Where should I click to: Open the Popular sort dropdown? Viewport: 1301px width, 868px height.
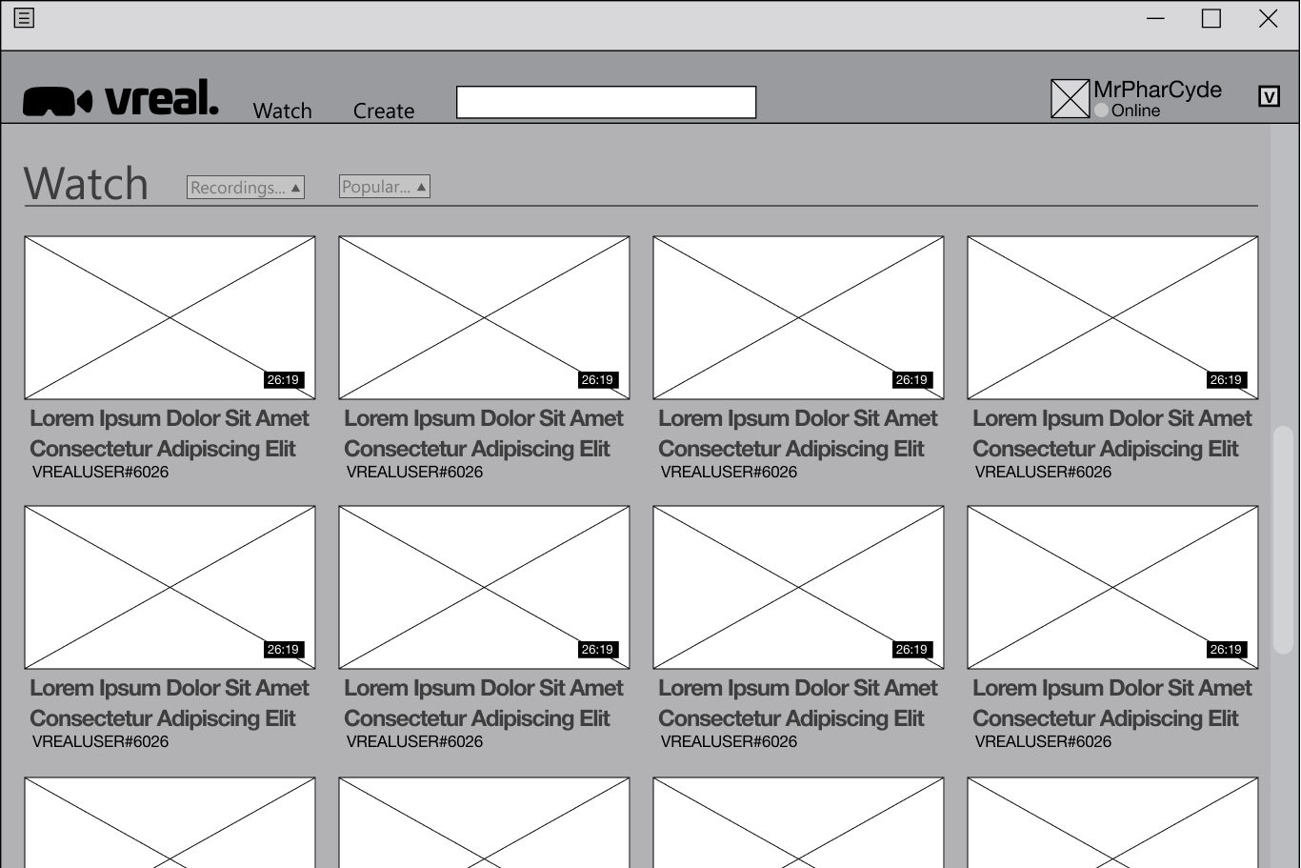[385, 187]
